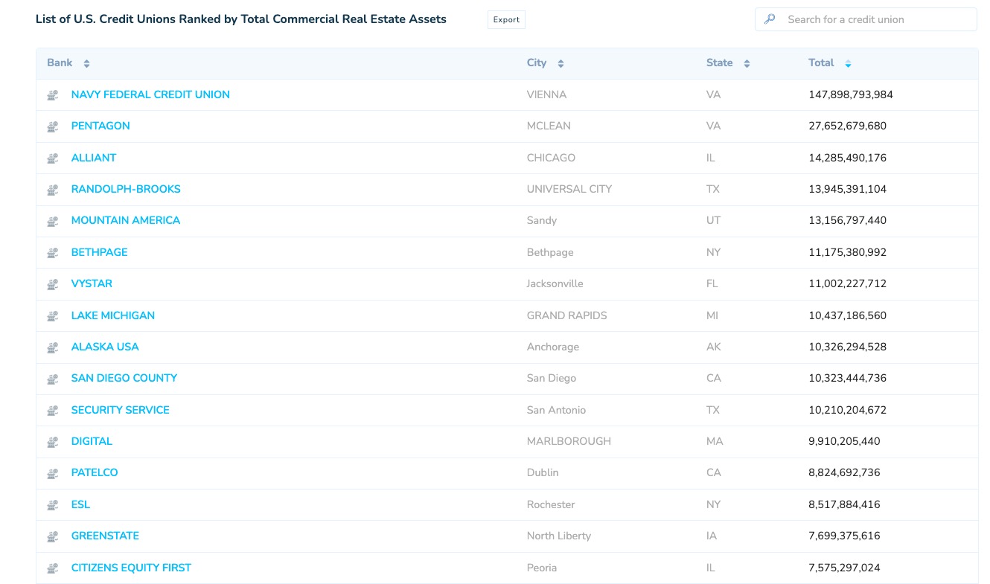Click the city cell MCLEAN
The width and height of the screenshot is (990, 584).
click(549, 126)
